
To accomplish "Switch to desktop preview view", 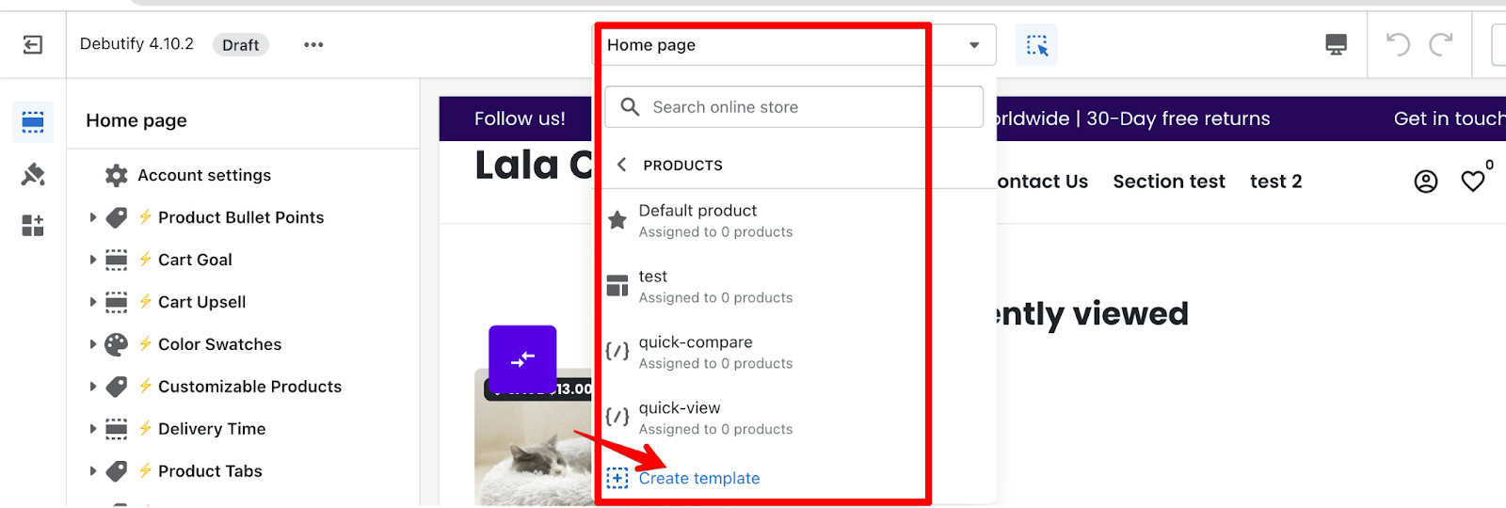I will (x=1336, y=45).
